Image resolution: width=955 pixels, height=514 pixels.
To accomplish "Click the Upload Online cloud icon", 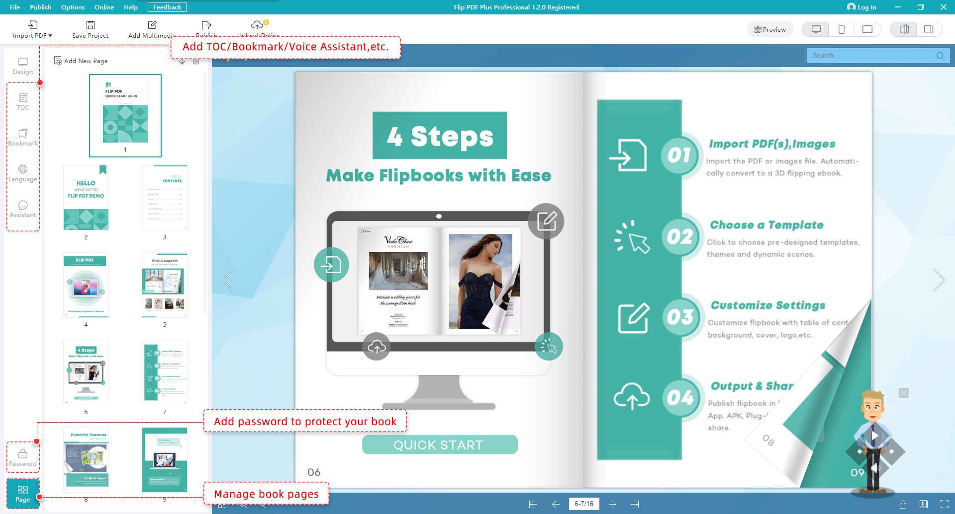I will [257, 25].
